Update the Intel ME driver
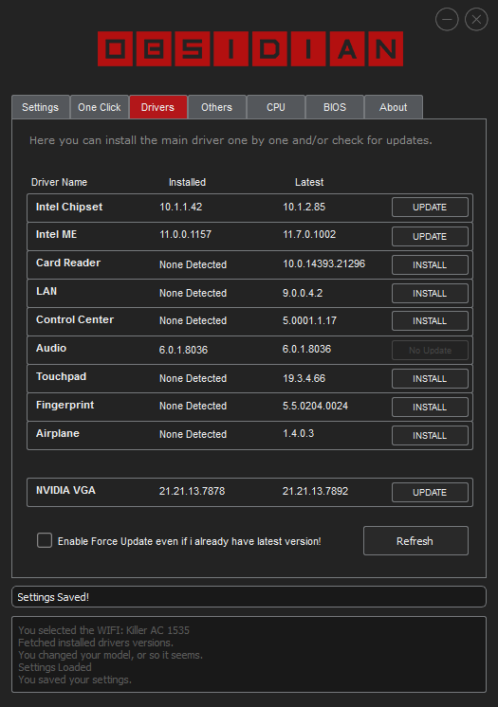Screen dimensions: 498x707 (430, 237)
